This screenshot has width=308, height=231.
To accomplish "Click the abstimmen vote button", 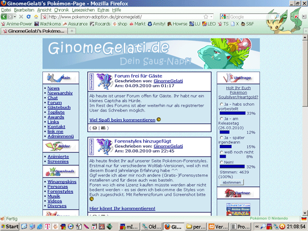I will point(232,182).
